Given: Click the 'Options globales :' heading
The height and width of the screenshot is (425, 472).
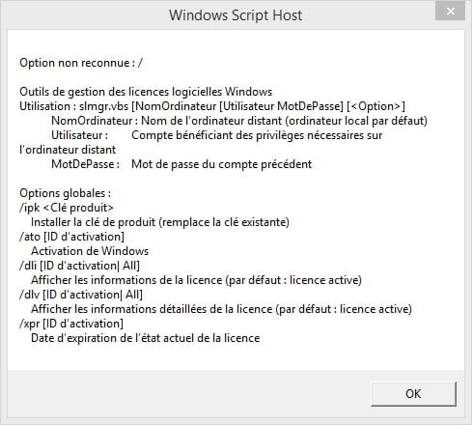Looking at the screenshot, I should pos(65,193).
